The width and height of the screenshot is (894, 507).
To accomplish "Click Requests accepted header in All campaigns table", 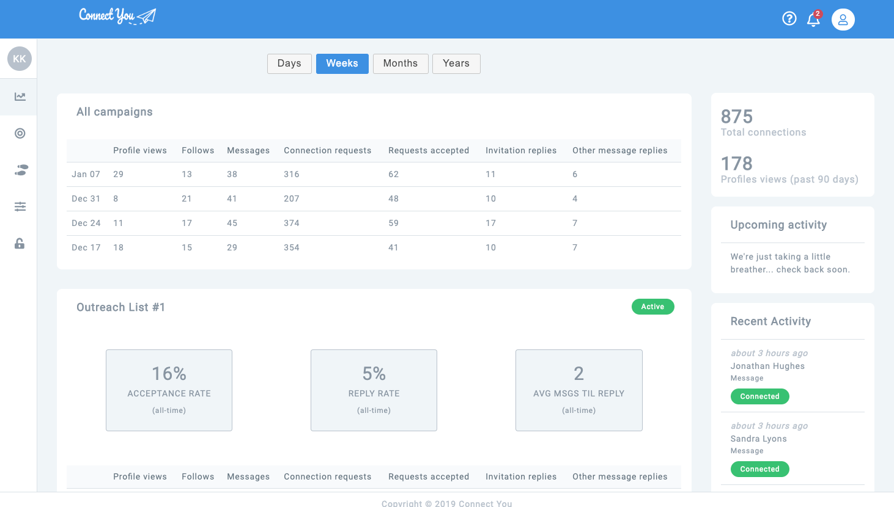I will tap(429, 150).
